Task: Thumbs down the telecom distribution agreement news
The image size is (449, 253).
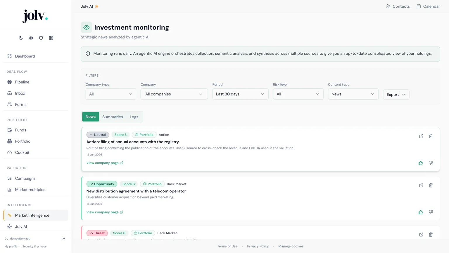Action: pos(431,212)
